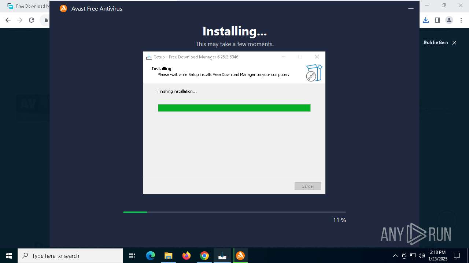
Task: Open Windows Start menu
Action: 9,256
